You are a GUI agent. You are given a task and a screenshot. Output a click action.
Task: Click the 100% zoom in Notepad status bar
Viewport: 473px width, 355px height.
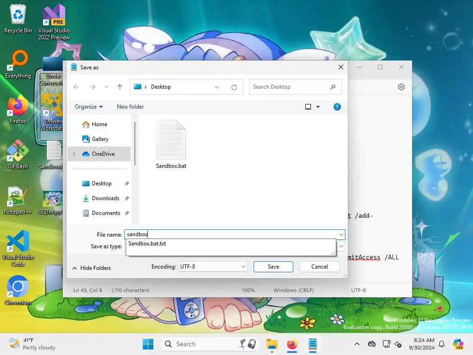click(248, 290)
